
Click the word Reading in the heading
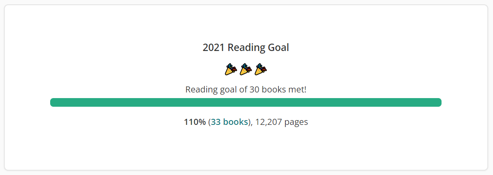pos(246,48)
